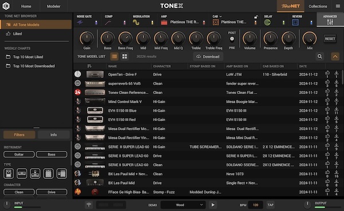The height and width of the screenshot is (211, 344).
Task: Select the Filters tab
Action: [x=19, y=135]
